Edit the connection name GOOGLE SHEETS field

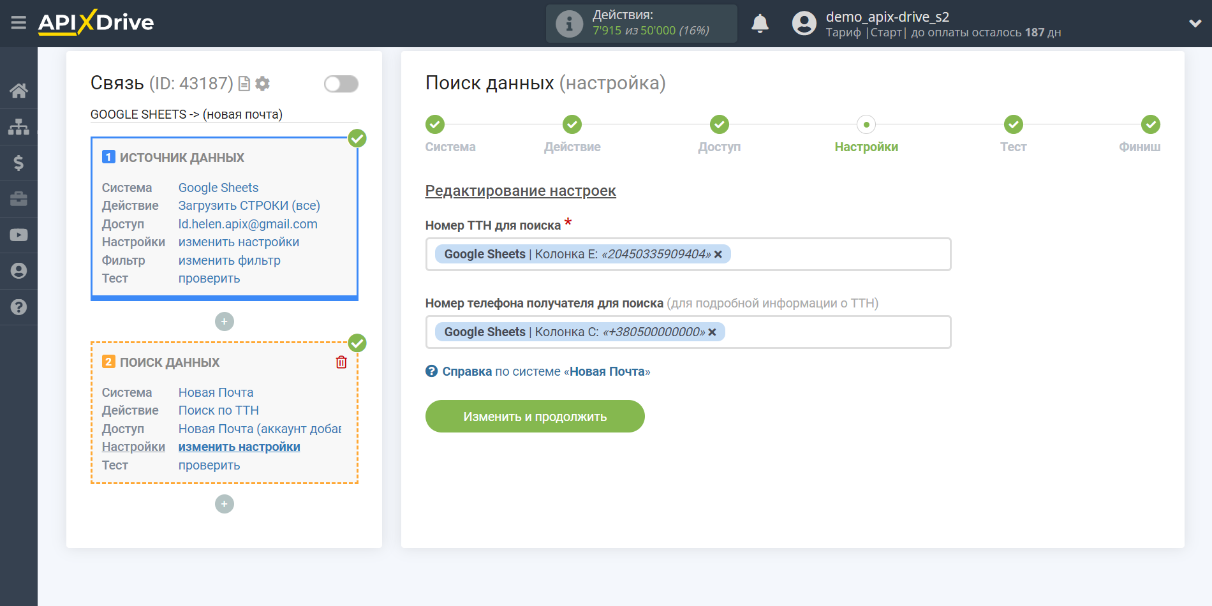[x=224, y=114]
